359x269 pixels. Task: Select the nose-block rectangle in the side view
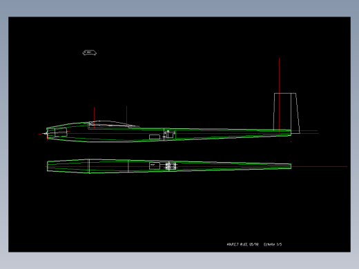click(61, 132)
